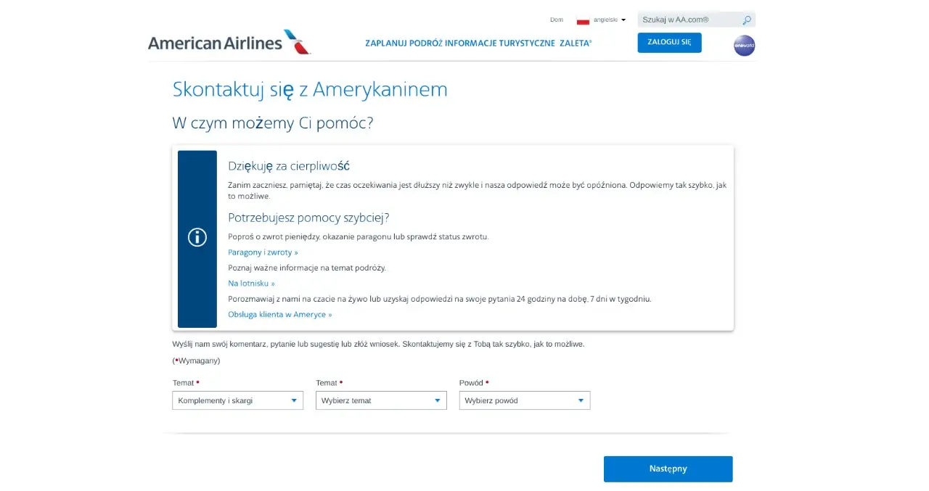Image resolution: width=929 pixels, height=491 pixels.
Task: Click the (Wymagany) required note
Action: [196, 360]
